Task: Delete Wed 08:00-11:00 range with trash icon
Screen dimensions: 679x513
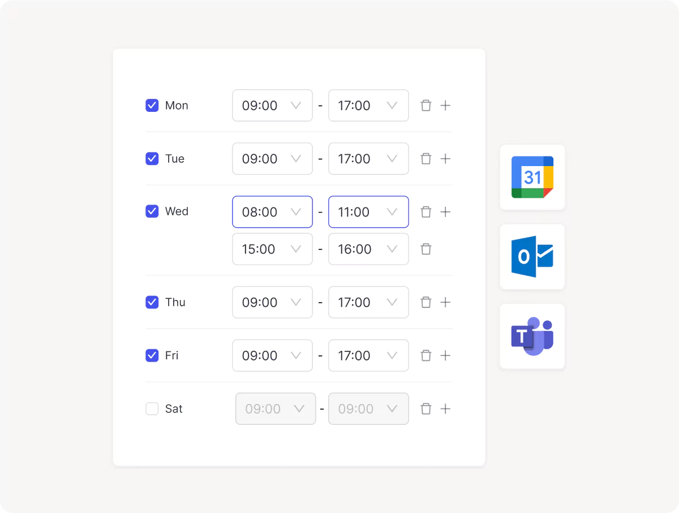Action: click(x=426, y=212)
